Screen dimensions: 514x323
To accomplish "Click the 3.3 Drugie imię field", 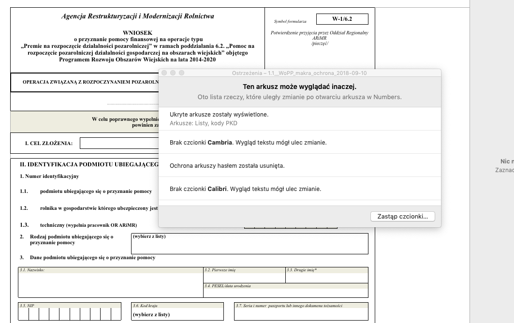I will coord(326,277).
